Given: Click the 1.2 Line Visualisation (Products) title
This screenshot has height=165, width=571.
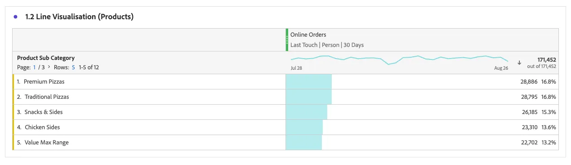Looking at the screenshot, I should [79, 17].
